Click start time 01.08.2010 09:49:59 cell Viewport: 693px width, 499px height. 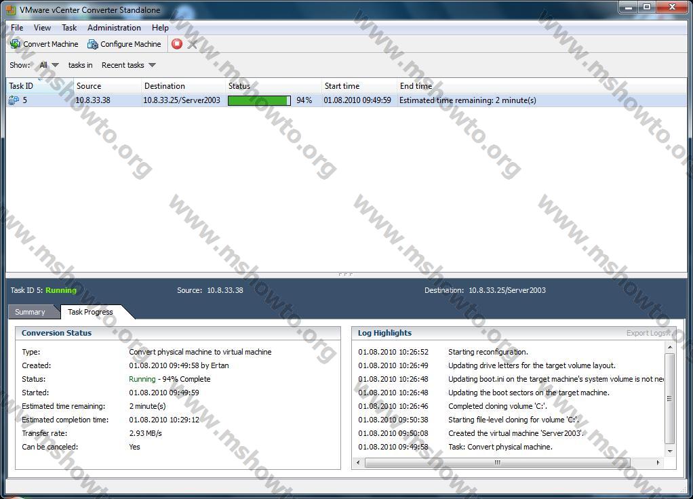click(x=357, y=100)
